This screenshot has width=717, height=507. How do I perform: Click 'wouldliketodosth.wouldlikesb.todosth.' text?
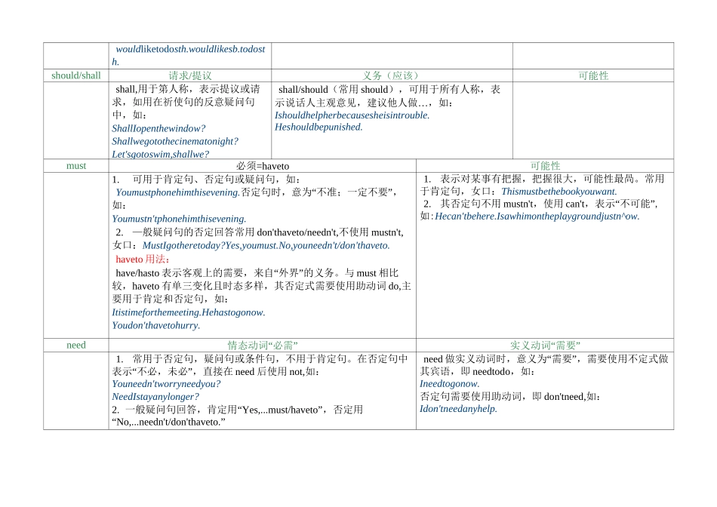click(189, 55)
